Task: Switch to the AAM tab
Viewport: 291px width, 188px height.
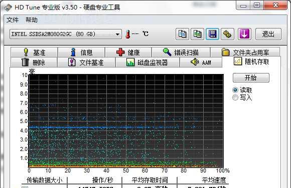Action: point(201,62)
